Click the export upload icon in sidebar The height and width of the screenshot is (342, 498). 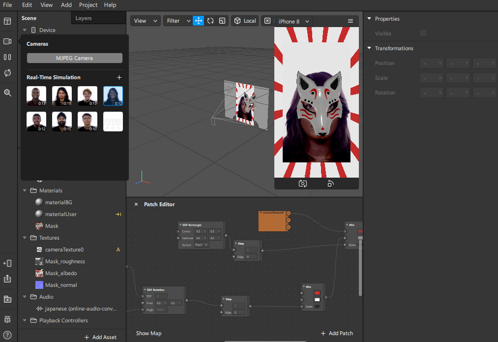(7, 279)
